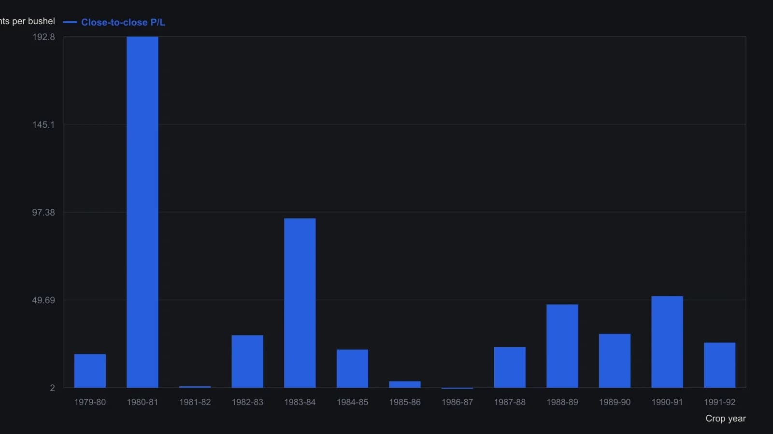Image resolution: width=773 pixels, height=434 pixels.
Task: Select the 1984-85 bar
Action: (352, 368)
